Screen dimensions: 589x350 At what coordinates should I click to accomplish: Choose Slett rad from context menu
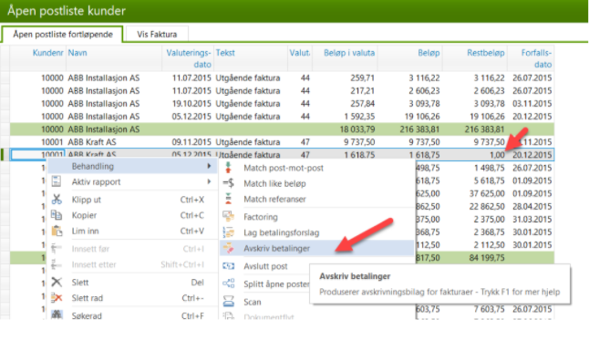click(132, 298)
